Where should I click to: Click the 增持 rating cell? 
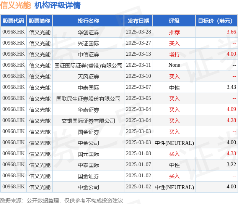click(174, 54)
